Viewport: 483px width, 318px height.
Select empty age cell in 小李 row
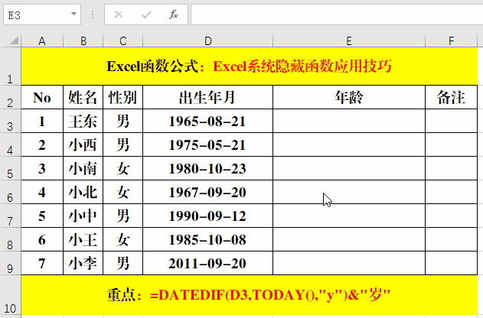[x=349, y=263]
